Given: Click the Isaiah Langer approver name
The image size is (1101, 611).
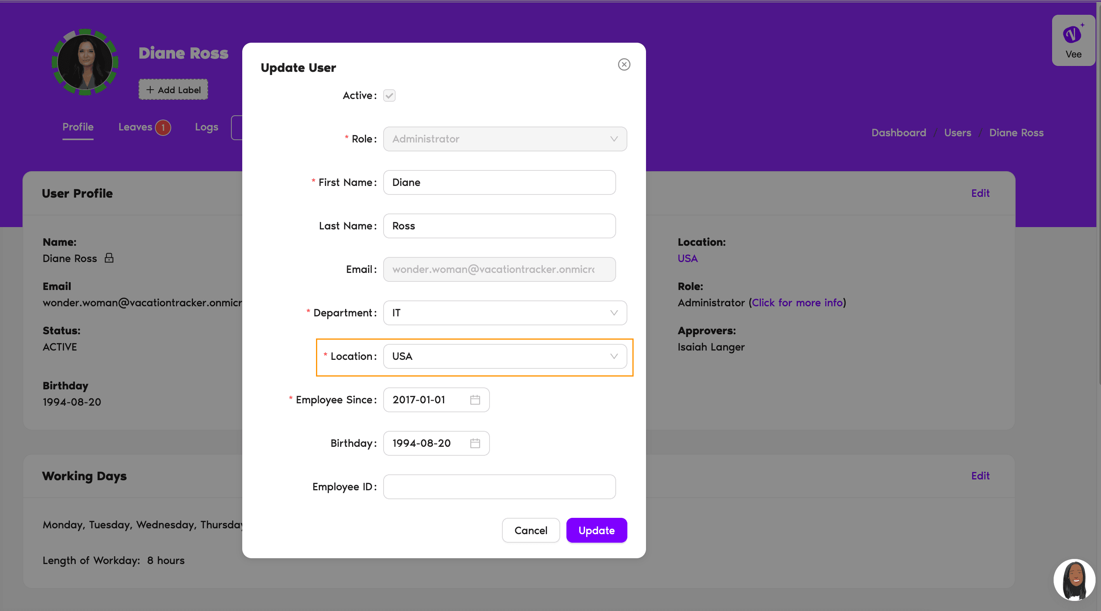Looking at the screenshot, I should pos(711,347).
